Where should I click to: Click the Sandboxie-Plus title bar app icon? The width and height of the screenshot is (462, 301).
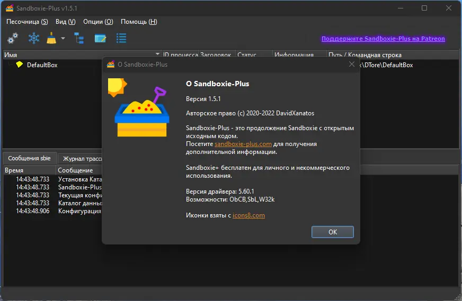tap(10, 8)
